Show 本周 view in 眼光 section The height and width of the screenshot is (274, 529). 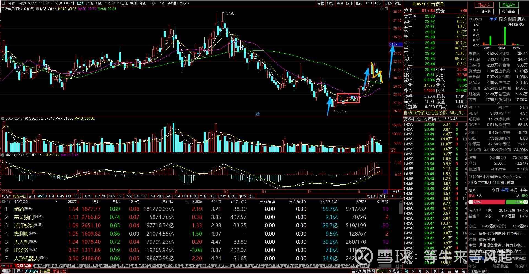point(505,190)
